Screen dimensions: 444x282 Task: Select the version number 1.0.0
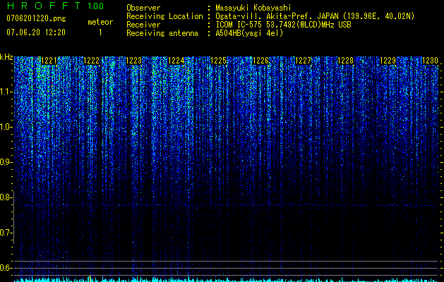click(96, 6)
